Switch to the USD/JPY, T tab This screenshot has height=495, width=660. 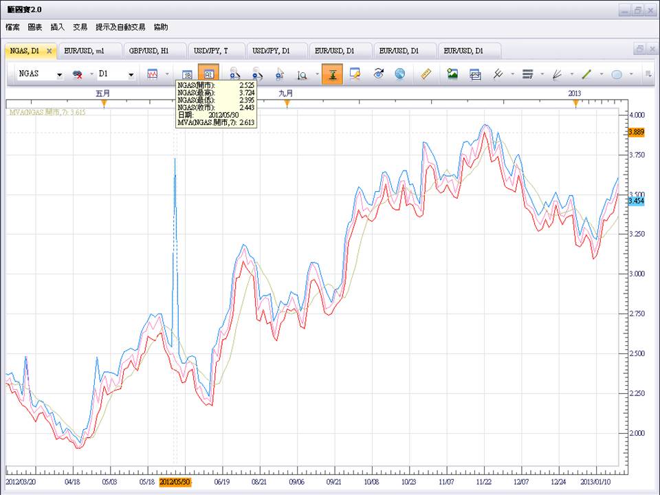(x=217, y=51)
